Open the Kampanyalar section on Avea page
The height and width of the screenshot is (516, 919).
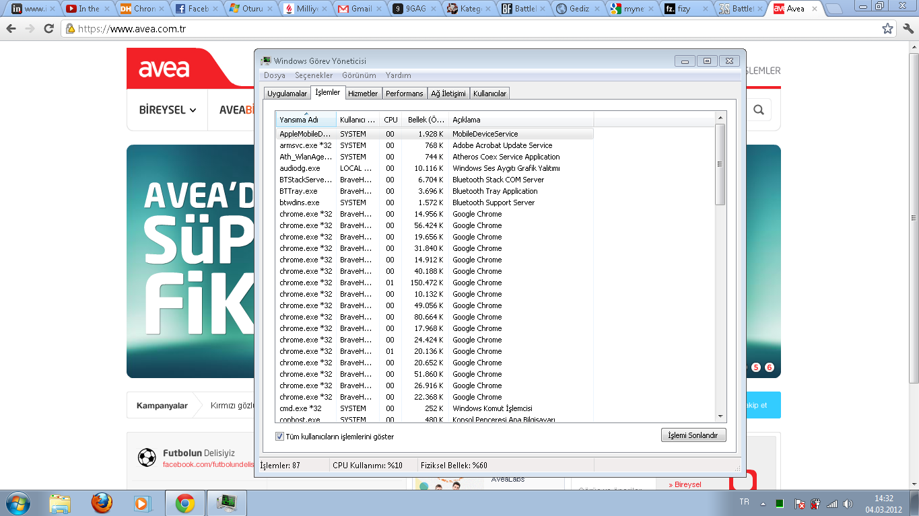pyautogui.click(x=162, y=406)
